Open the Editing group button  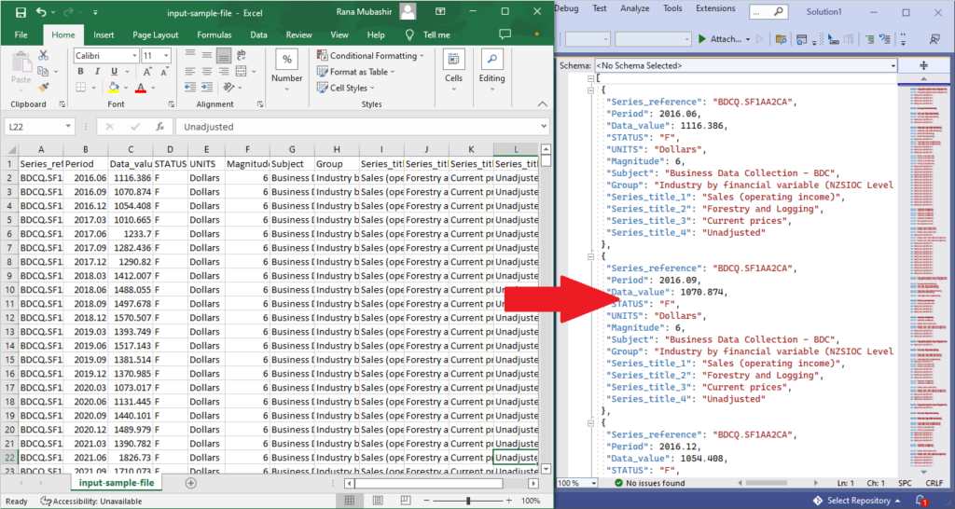pyautogui.click(x=492, y=71)
